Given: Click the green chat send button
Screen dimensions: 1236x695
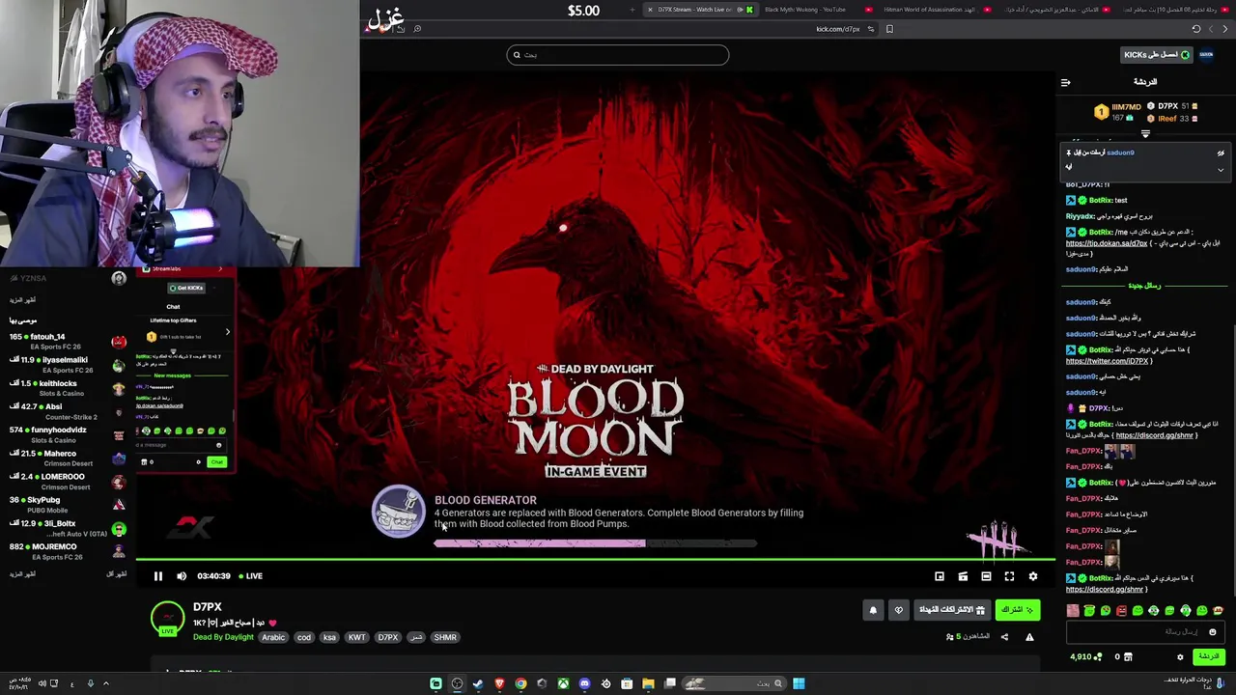Looking at the screenshot, I should click(1209, 657).
